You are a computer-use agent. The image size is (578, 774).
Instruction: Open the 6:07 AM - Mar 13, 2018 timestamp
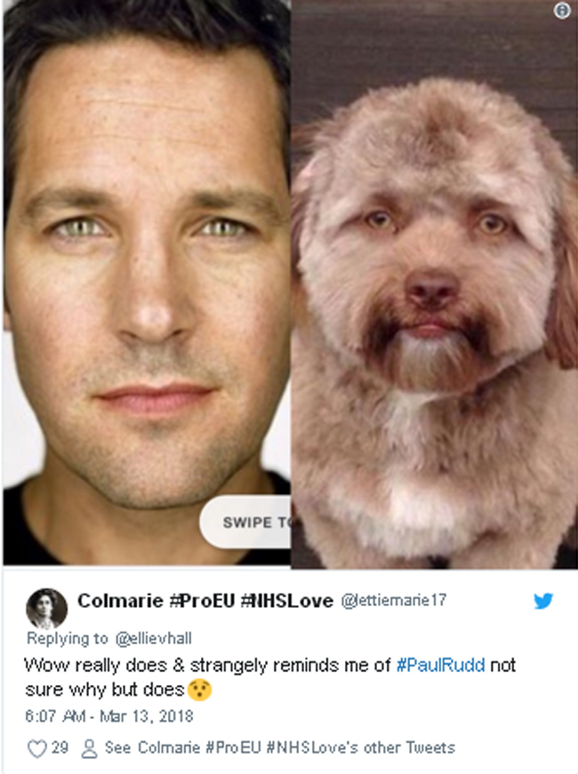pyautogui.click(x=109, y=716)
